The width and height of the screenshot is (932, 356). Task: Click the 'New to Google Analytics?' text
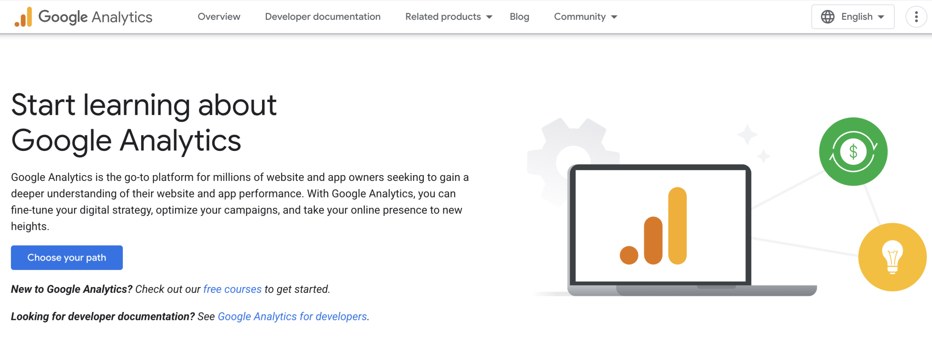click(x=72, y=289)
